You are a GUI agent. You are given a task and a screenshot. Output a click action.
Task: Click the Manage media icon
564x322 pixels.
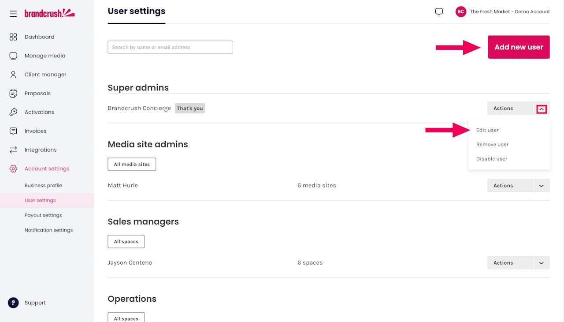point(13,56)
